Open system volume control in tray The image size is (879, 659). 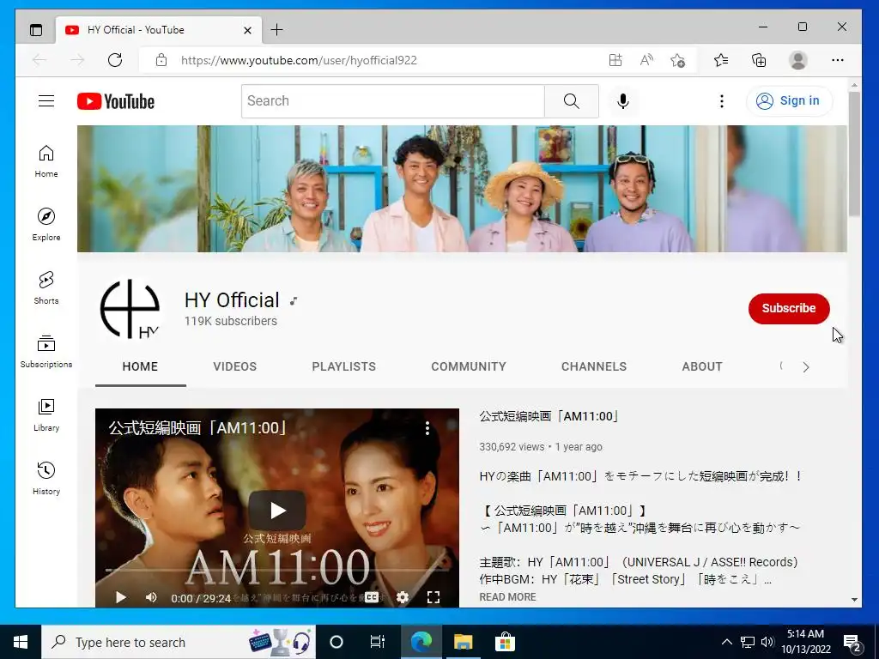click(767, 642)
